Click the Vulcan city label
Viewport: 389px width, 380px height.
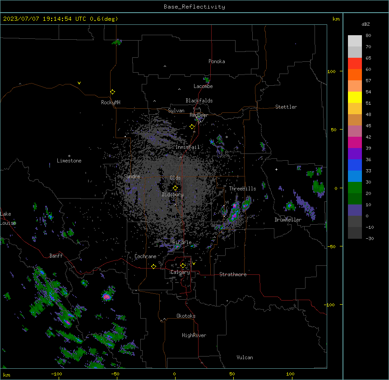(x=245, y=357)
